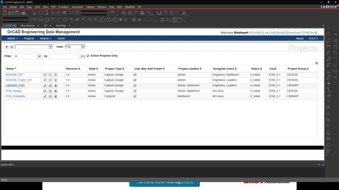The width and height of the screenshot is (339, 190).
Task: Open the PCB menu in the menu bar
Action: click(x=53, y=7)
